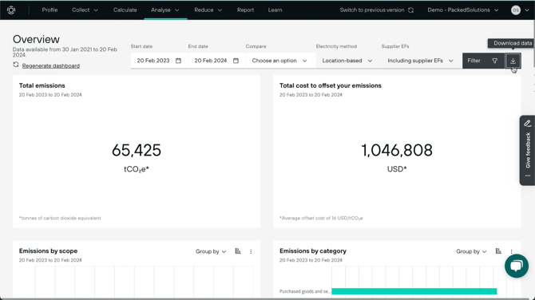Click the End date field 20 Feb 2024
535x300 pixels.
tap(216, 61)
